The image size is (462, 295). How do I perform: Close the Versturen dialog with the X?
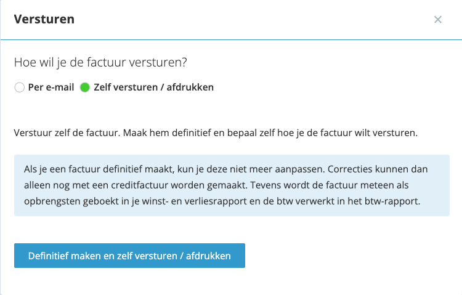pyautogui.click(x=438, y=20)
